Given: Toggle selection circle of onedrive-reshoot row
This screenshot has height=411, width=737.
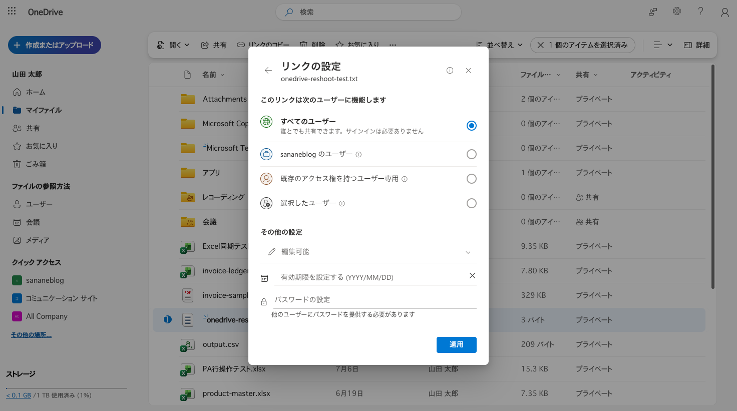Looking at the screenshot, I should [168, 319].
